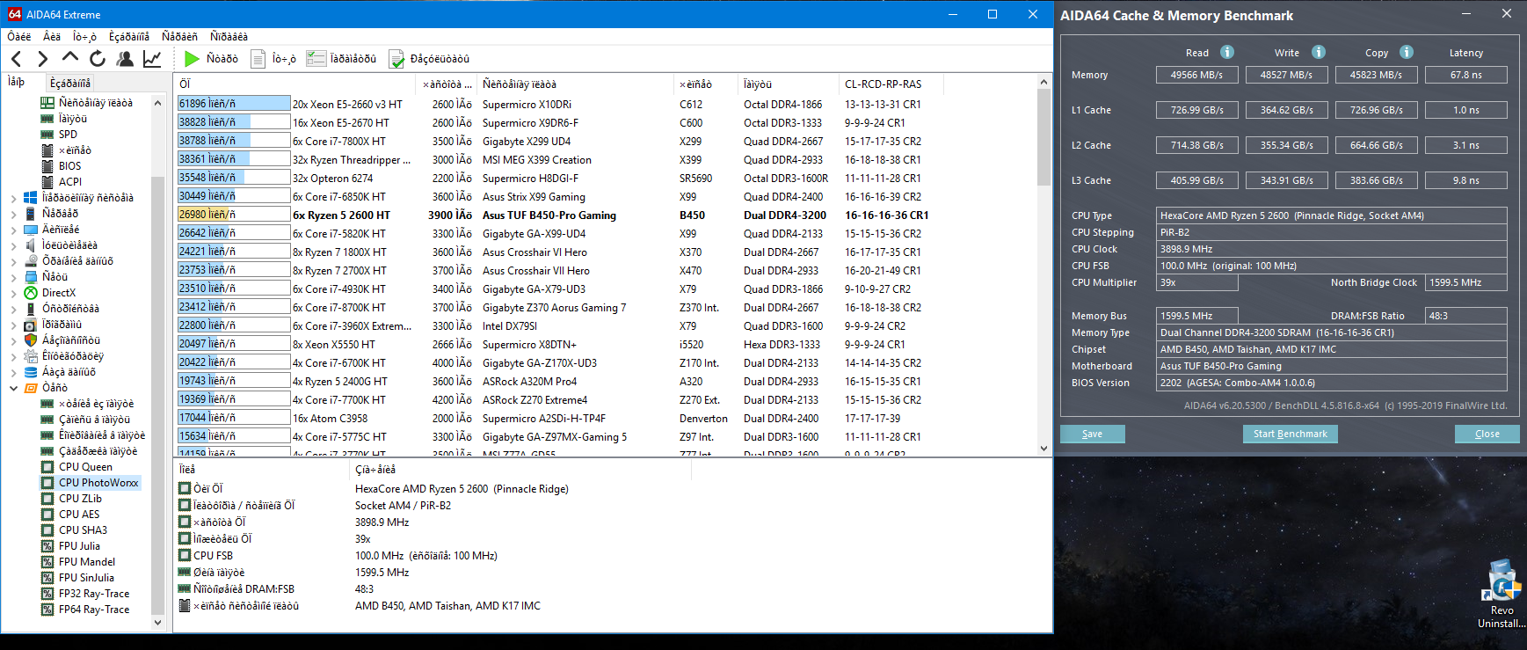Screen dimensions: 1527x650
Task: Click the info icon next to Read
Action: point(1227,52)
